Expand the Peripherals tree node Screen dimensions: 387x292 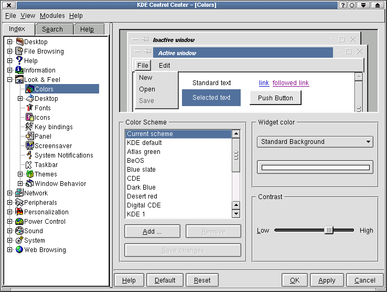pyautogui.click(x=9, y=203)
